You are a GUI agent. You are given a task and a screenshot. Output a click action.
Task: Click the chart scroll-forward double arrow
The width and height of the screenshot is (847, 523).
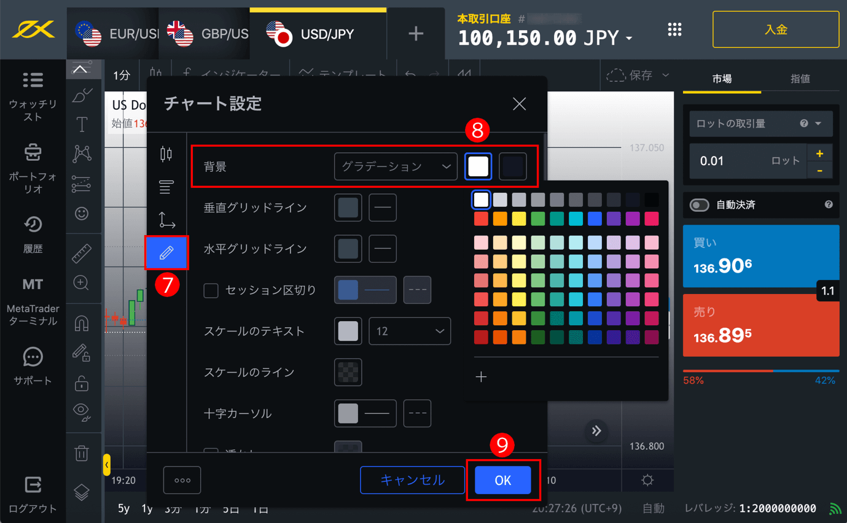(596, 431)
